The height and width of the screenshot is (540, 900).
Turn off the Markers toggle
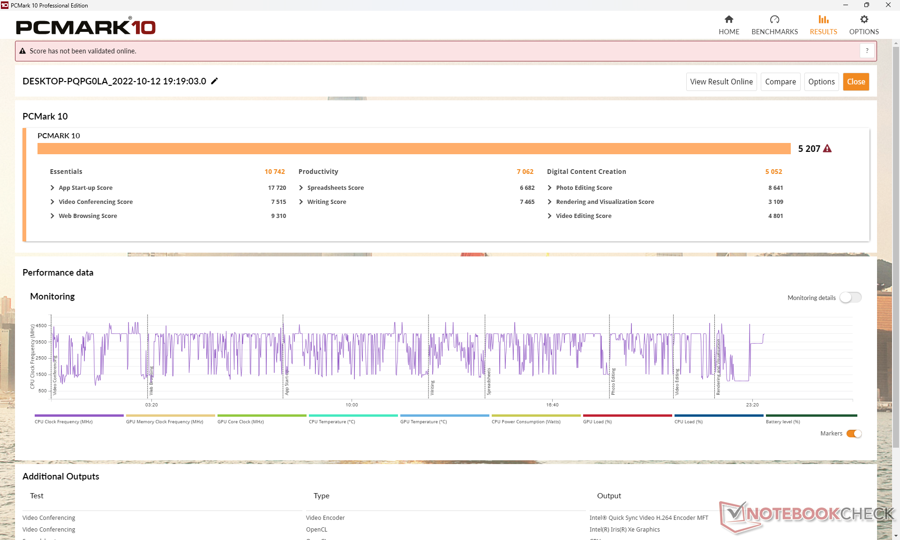[x=854, y=434]
